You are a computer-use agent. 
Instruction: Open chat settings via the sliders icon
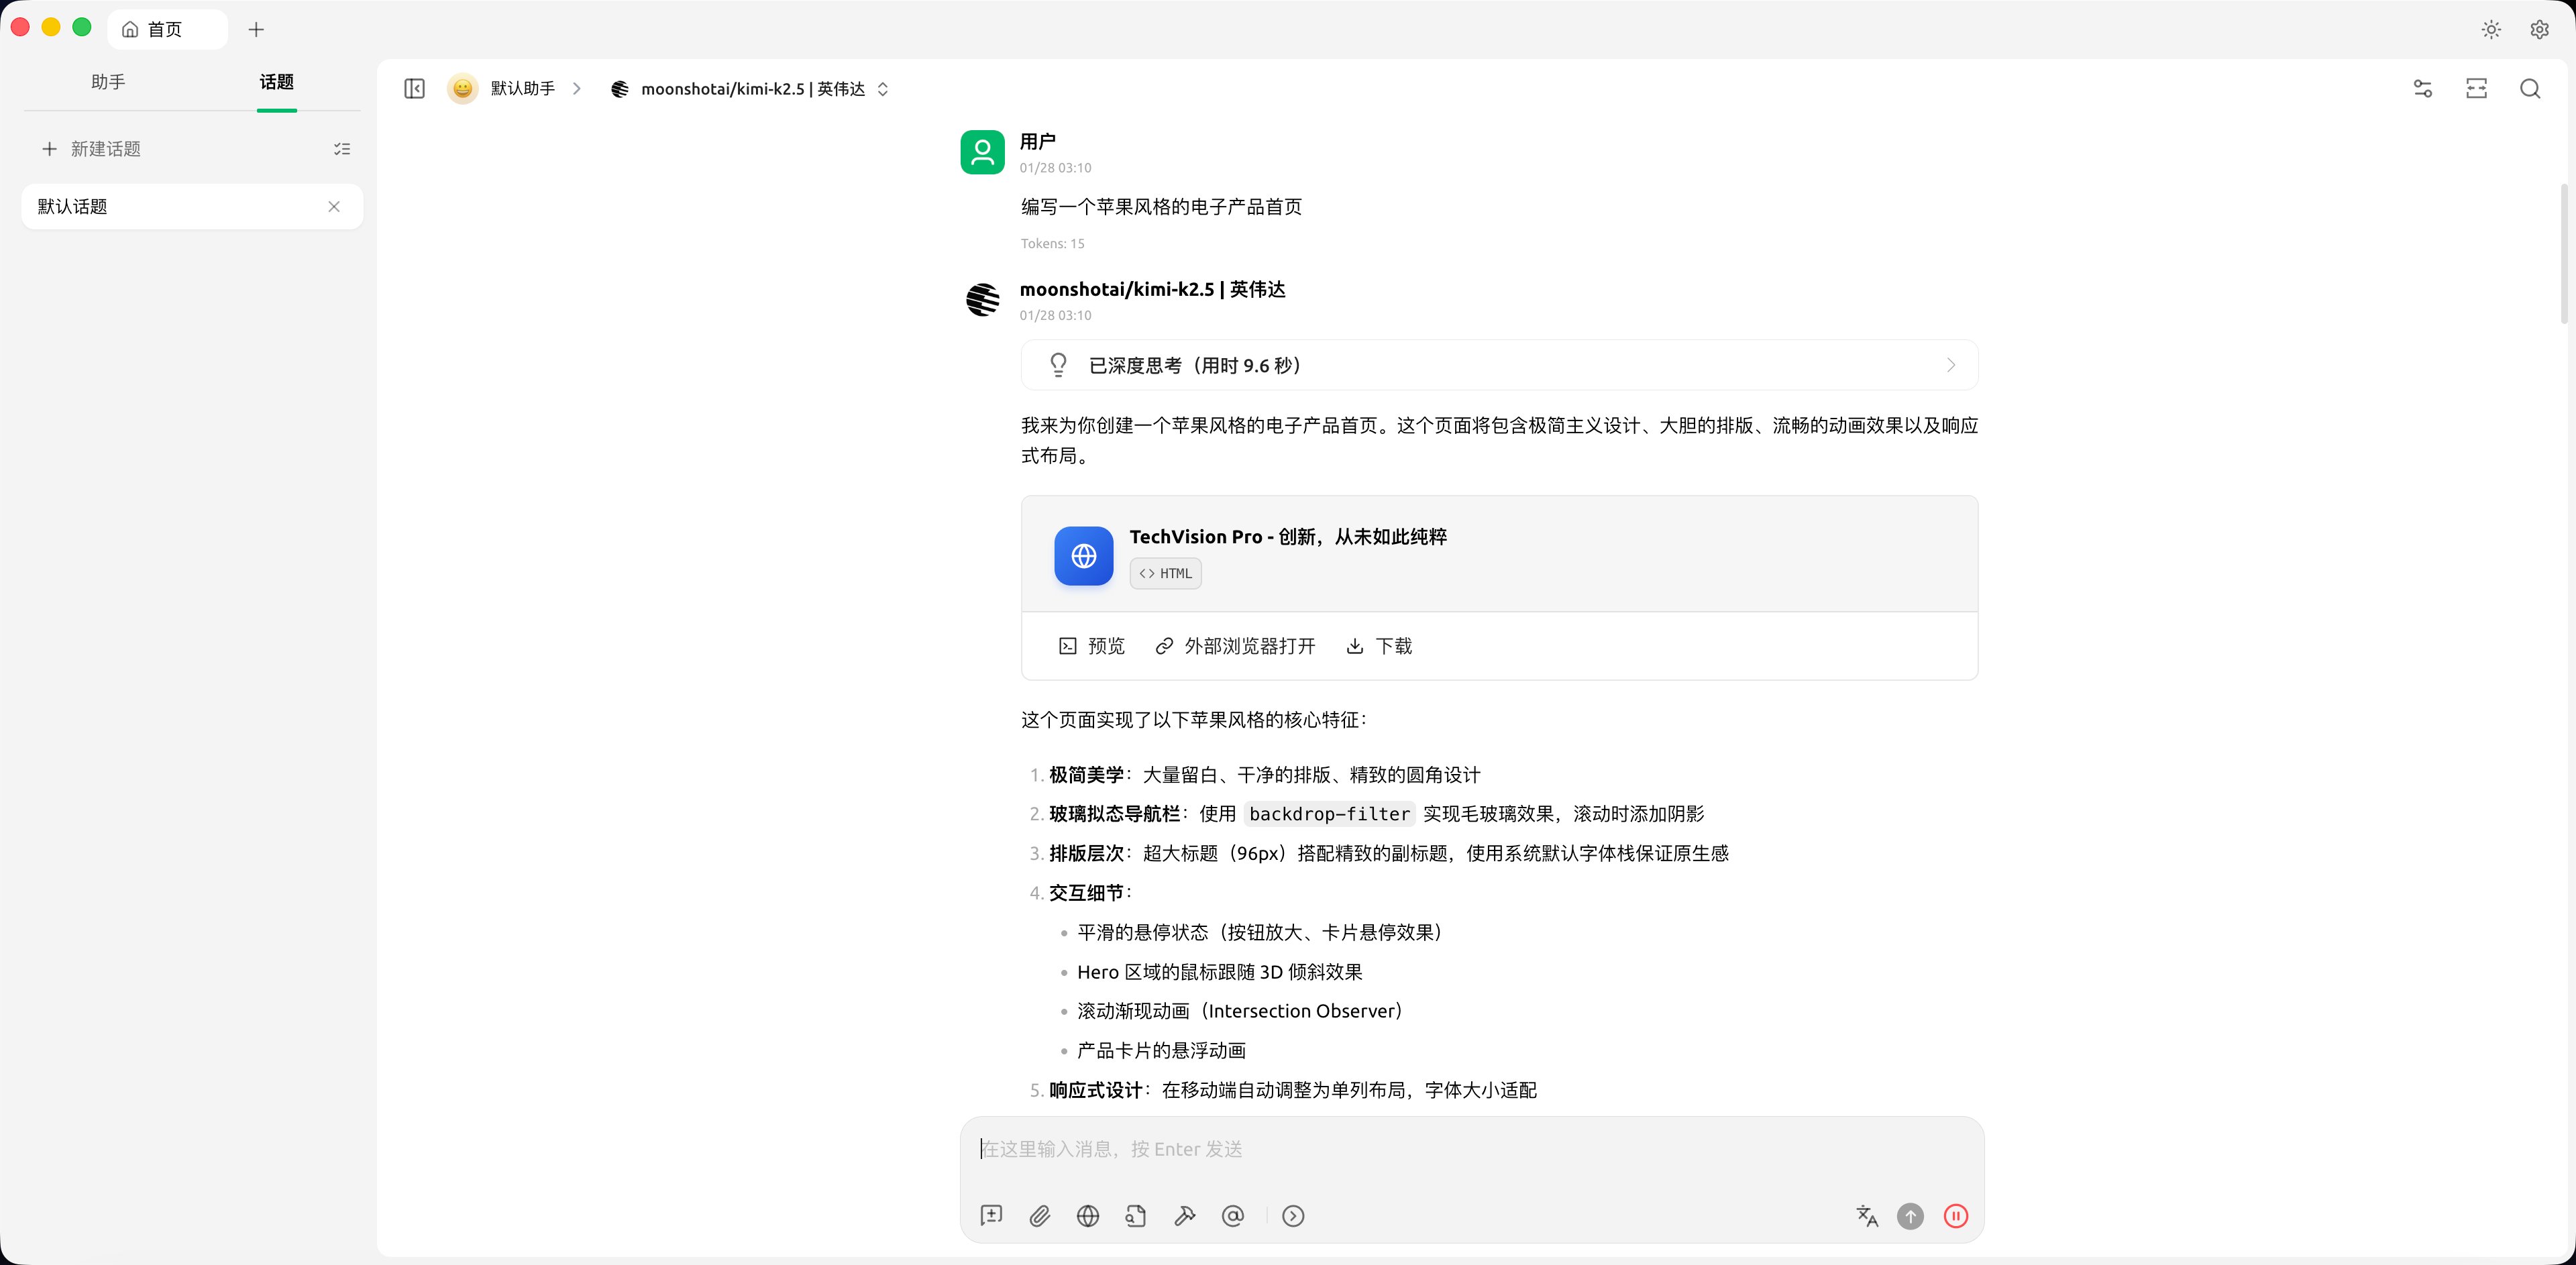click(2422, 89)
